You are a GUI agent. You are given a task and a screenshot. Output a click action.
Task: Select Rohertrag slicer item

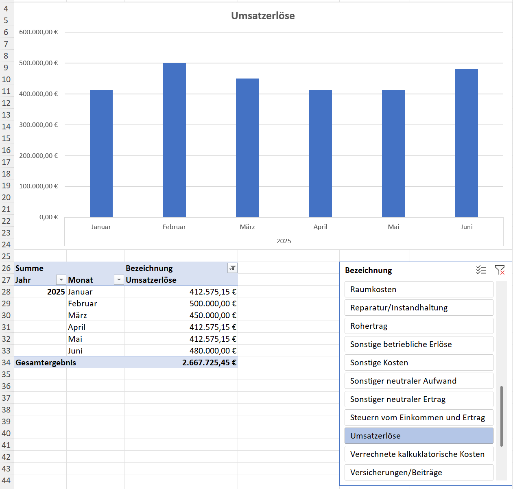pyautogui.click(x=419, y=326)
